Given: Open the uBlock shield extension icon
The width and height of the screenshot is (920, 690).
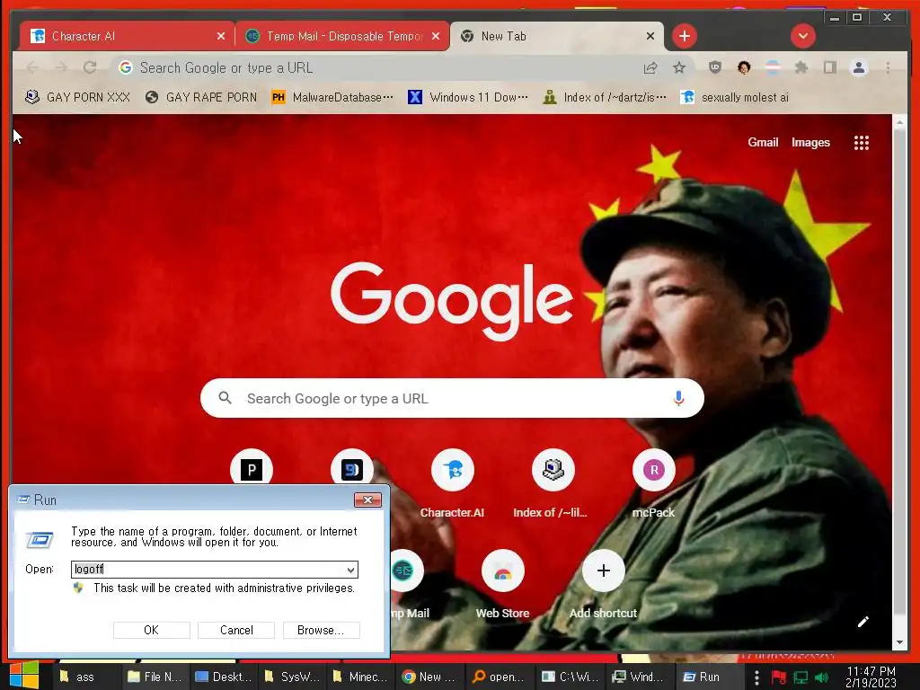Looking at the screenshot, I should 714,67.
